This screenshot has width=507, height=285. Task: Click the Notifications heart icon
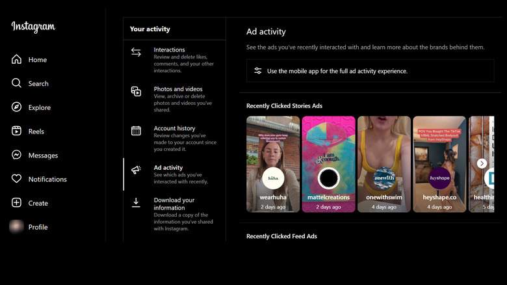tap(17, 179)
